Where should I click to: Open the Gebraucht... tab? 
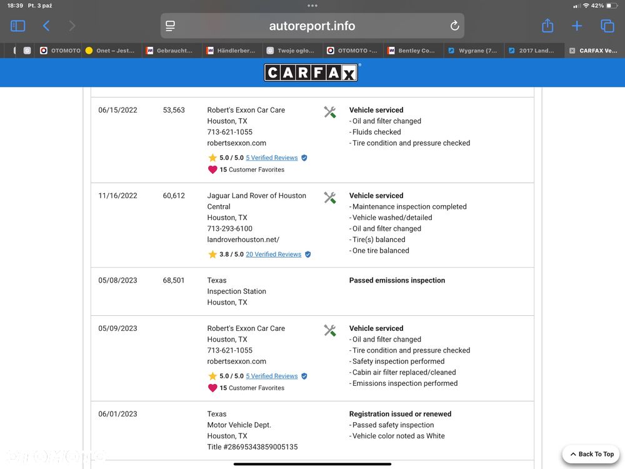172,51
